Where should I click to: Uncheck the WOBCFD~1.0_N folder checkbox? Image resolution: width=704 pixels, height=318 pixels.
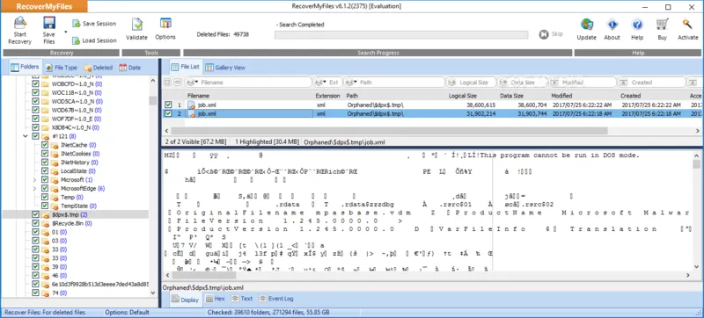(x=35, y=83)
